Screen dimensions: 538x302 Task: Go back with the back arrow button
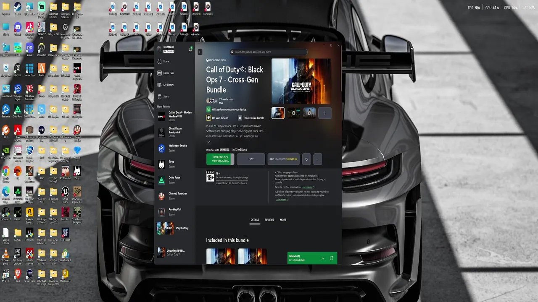click(200, 52)
